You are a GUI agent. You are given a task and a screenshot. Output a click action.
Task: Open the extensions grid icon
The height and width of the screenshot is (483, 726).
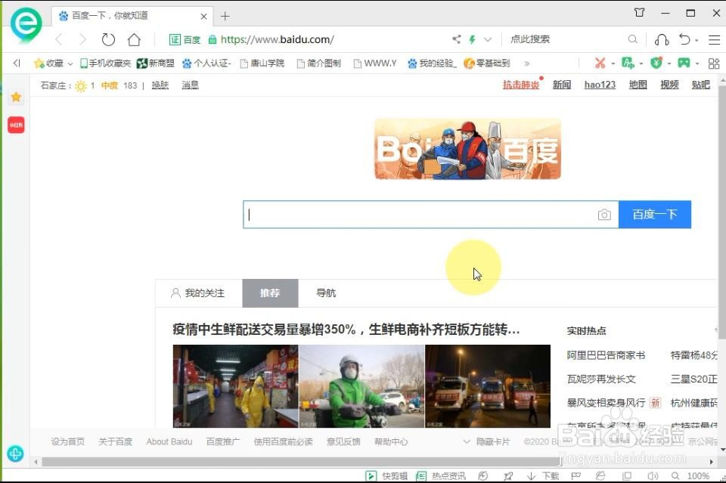click(x=714, y=63)
